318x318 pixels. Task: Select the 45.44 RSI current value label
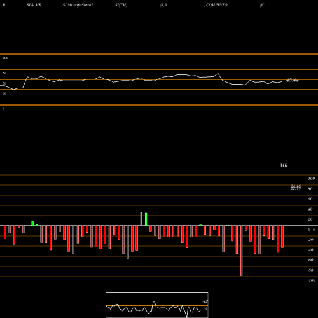[x=293, y=80]
